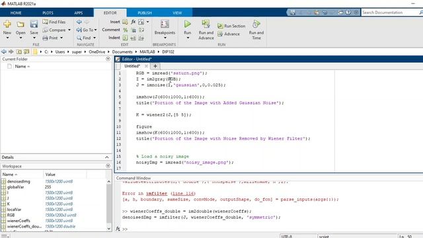Open the Find dropdown arrow
Image resolution: width=423 pixels, height=238 pixels.
tap(95, 38)
